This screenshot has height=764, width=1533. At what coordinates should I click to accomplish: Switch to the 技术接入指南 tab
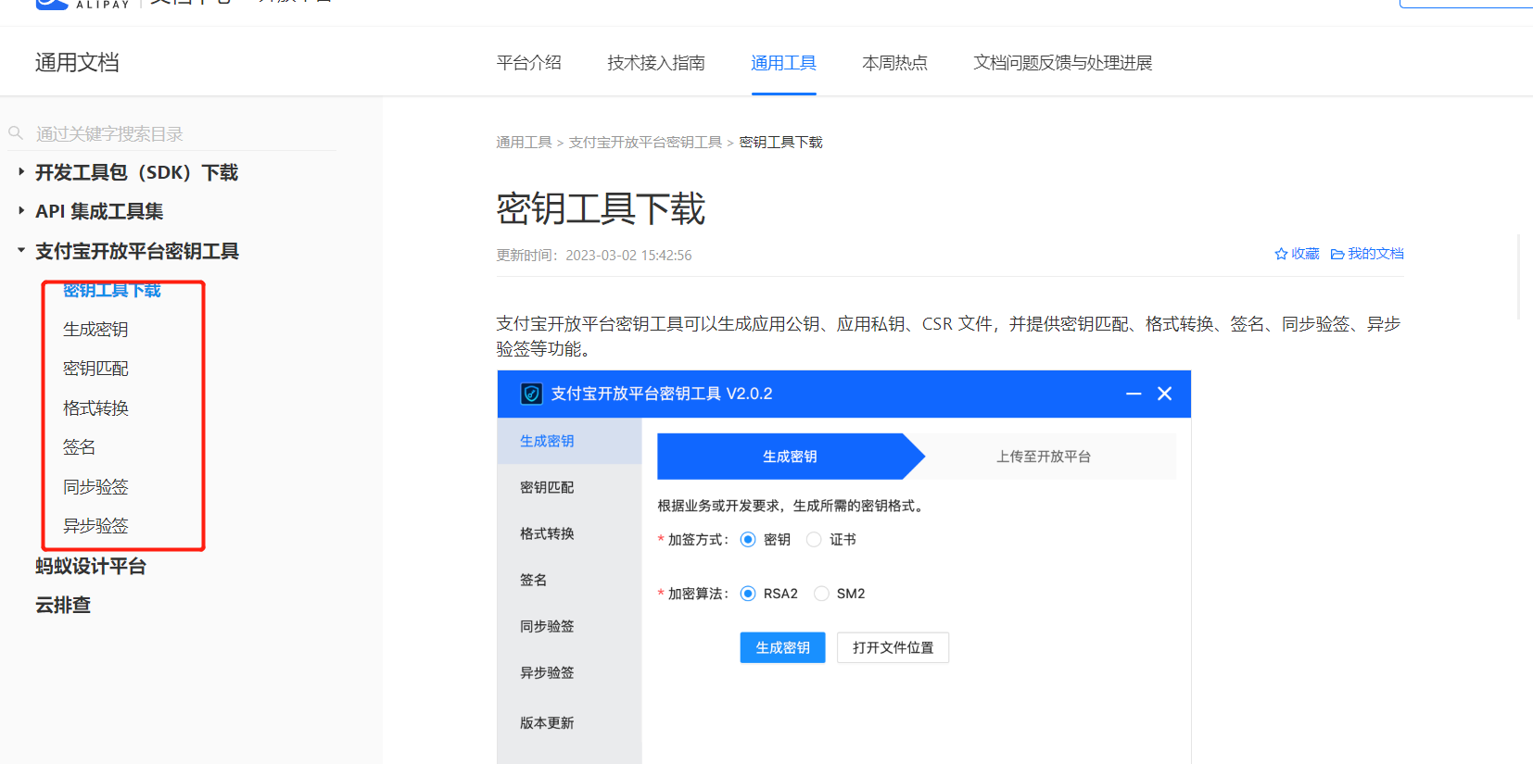click(656, 63)
